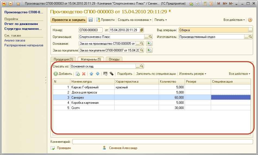Open table Все действия dropdown

coord(240,74)
